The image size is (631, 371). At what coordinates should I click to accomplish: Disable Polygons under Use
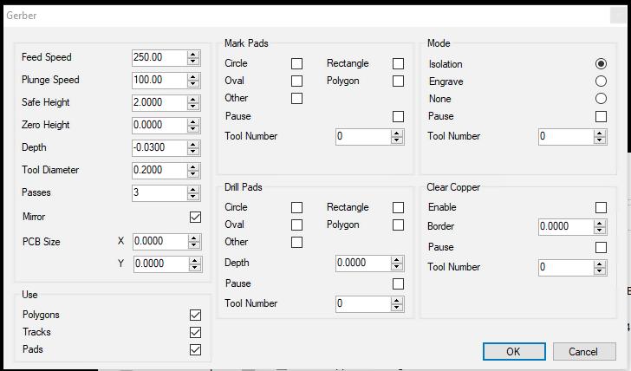(195, 315)
